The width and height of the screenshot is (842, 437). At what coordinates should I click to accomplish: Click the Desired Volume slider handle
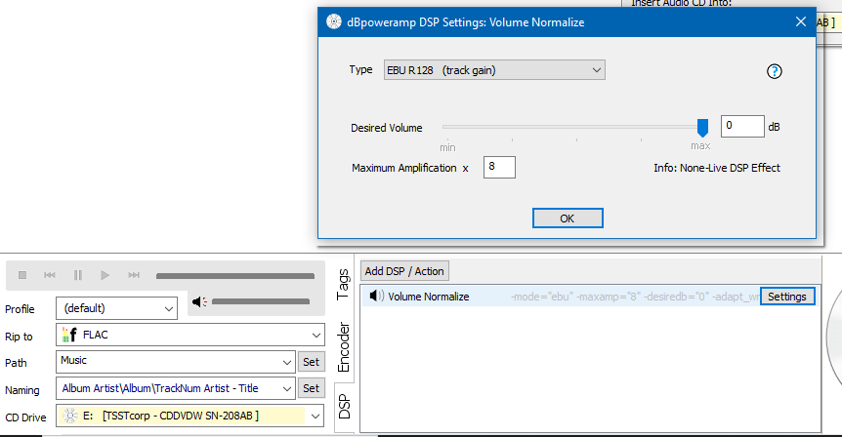pos(701,127)
